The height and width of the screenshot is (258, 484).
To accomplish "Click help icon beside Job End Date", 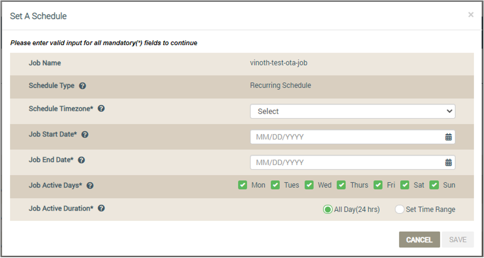I will coord(81,160).
